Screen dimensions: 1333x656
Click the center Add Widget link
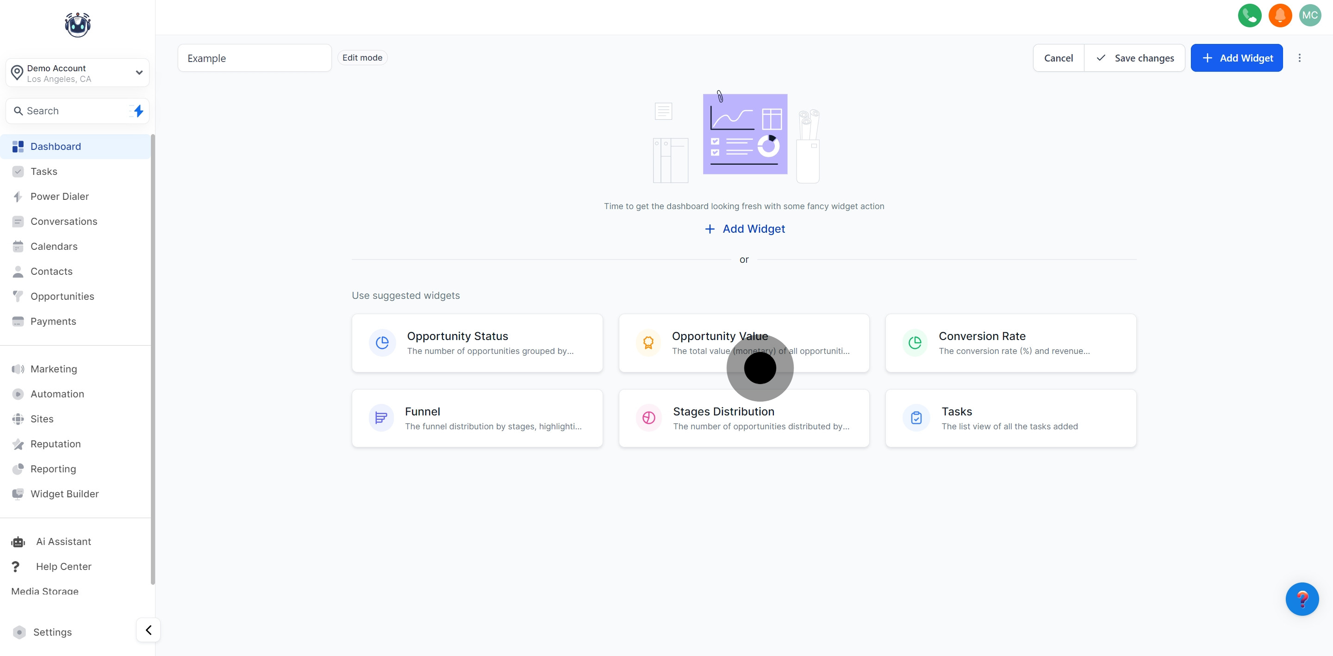point(745,229)
